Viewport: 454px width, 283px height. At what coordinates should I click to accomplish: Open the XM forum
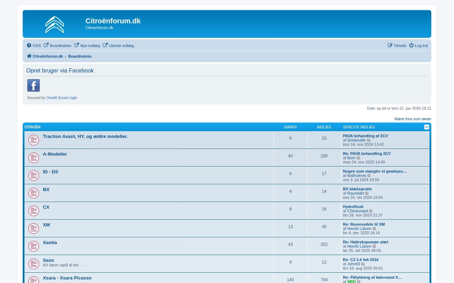[x=46, y=225]
